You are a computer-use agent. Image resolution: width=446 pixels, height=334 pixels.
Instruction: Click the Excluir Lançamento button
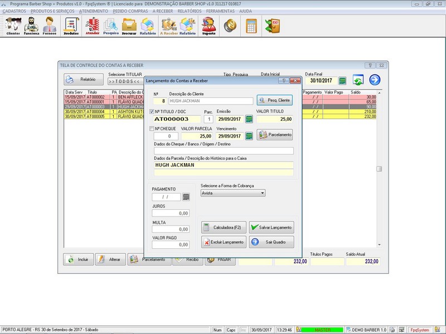pos(224,242)
